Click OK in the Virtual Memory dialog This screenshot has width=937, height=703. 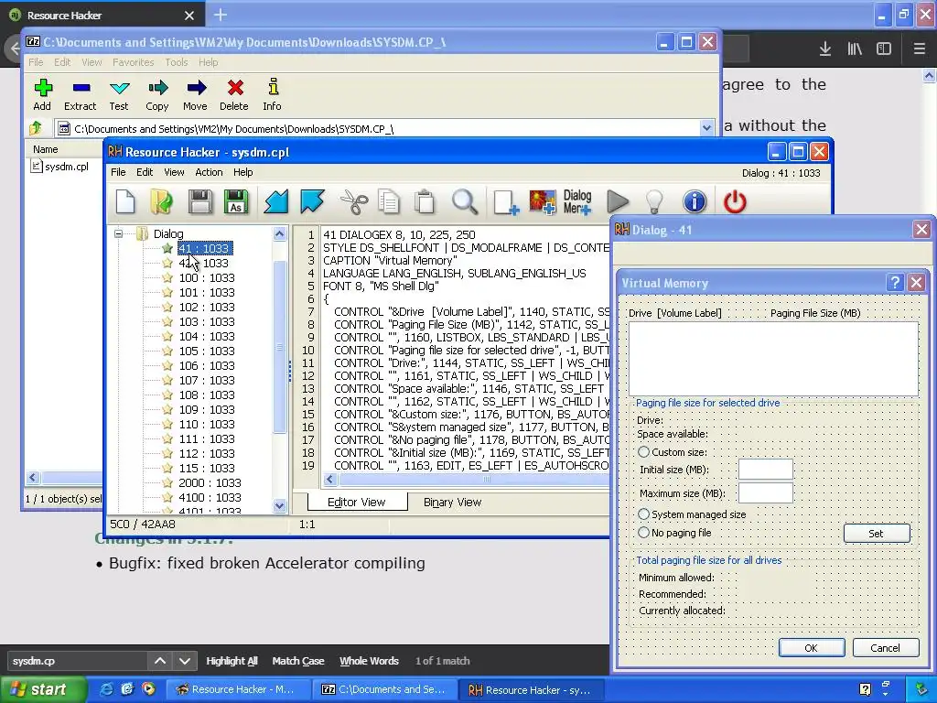coord(812,647)
